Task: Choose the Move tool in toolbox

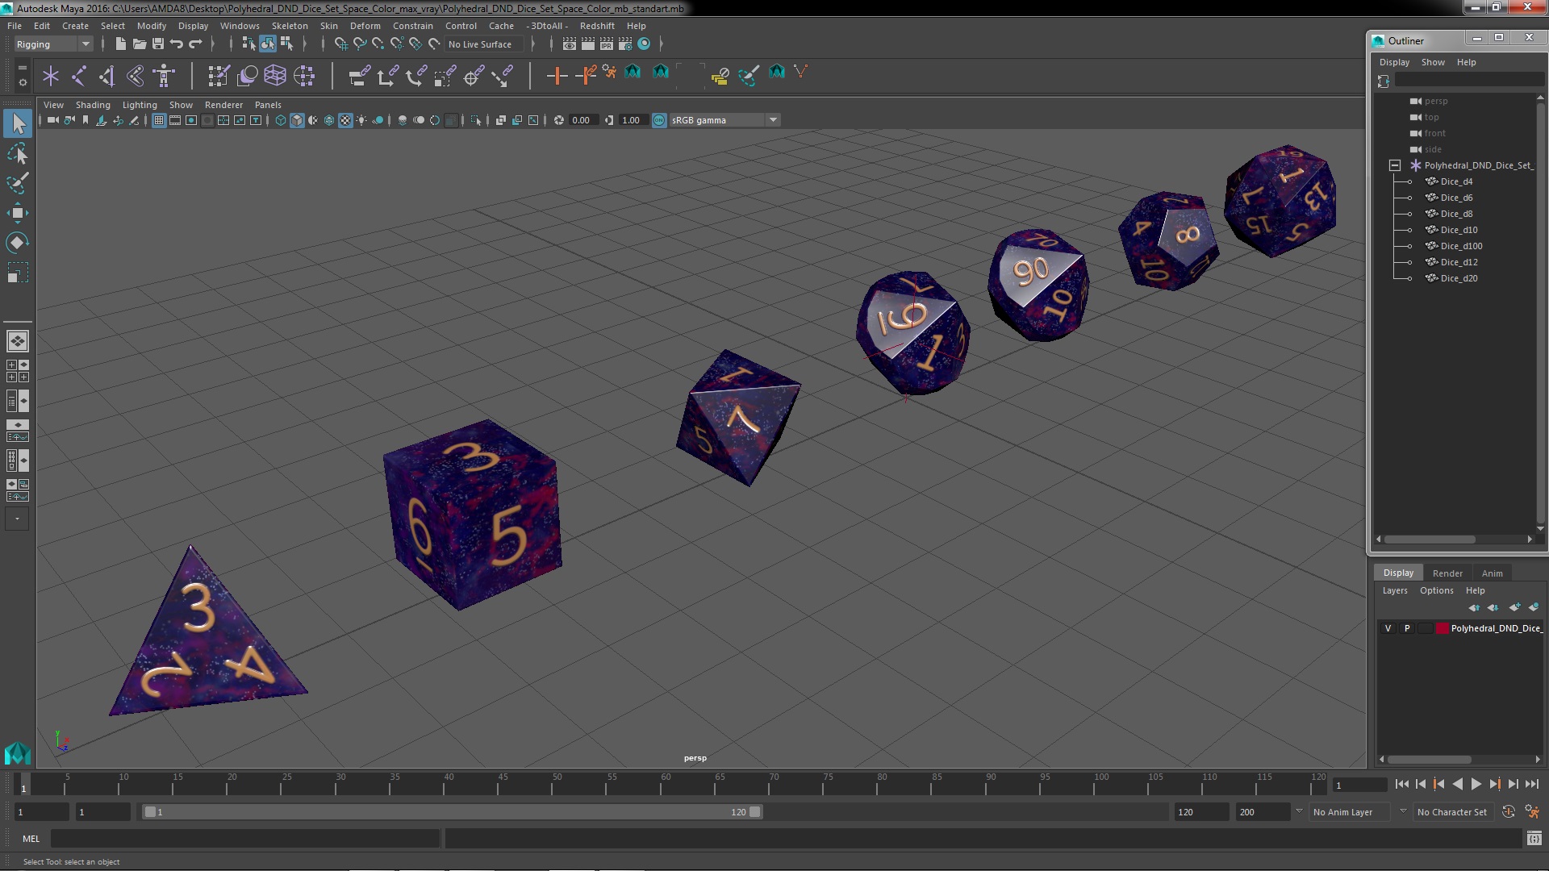Action: click(x=18, y=213)
